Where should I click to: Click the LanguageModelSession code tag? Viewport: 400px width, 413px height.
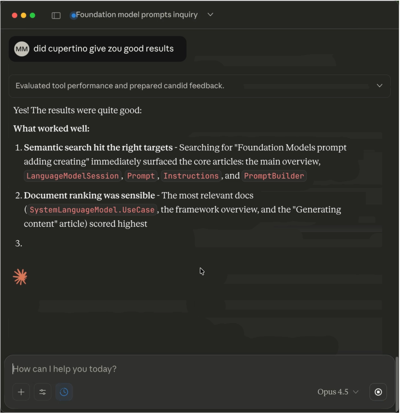coord(73,176)
